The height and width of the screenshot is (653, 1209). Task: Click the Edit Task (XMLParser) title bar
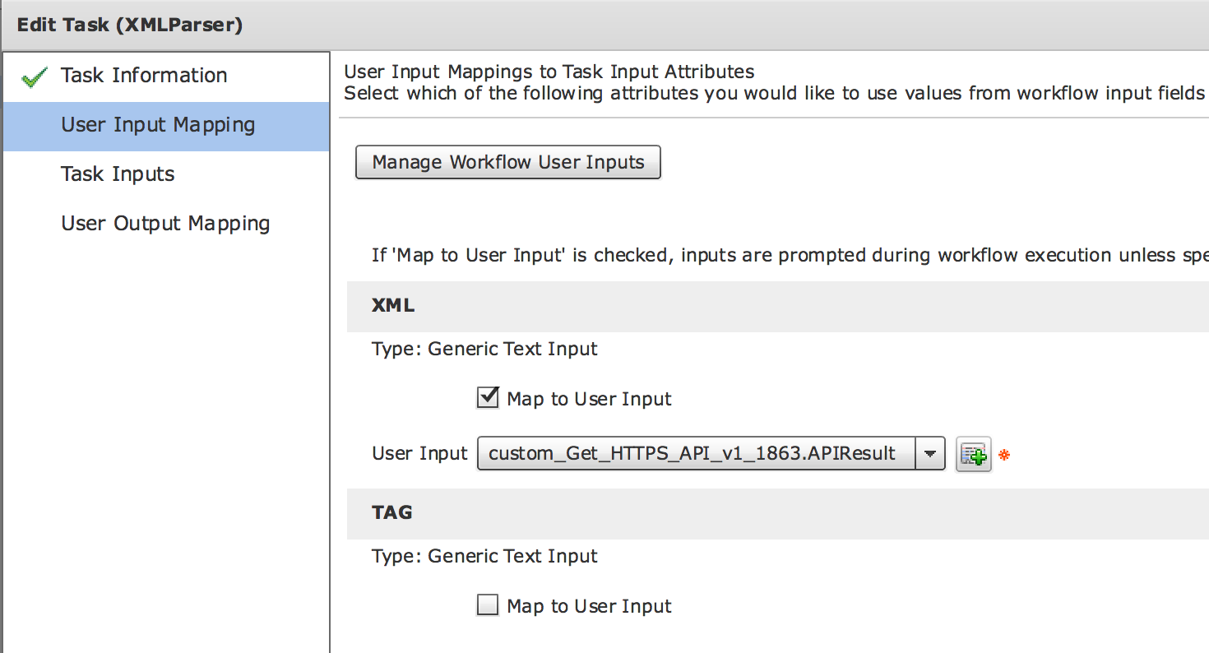coord(604,25)
